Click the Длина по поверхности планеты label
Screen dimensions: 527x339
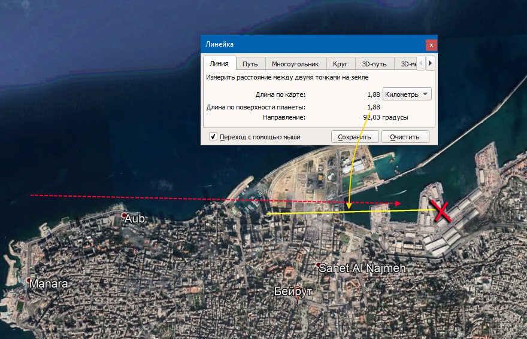click(256, 107)
